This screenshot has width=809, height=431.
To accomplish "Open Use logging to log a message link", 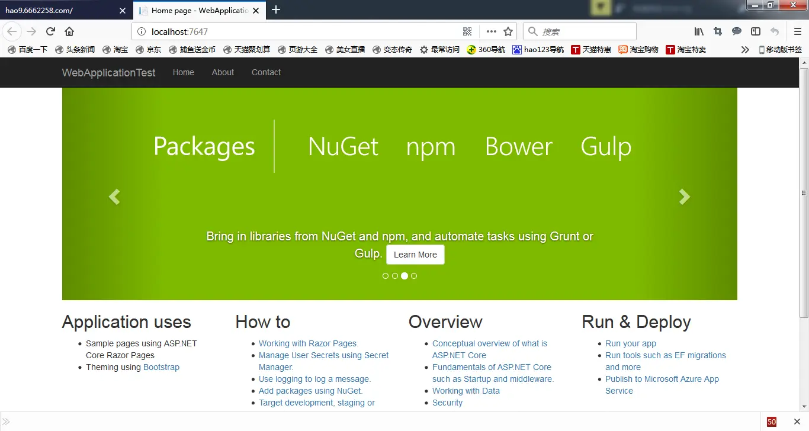I will click(x=314, y=379).
